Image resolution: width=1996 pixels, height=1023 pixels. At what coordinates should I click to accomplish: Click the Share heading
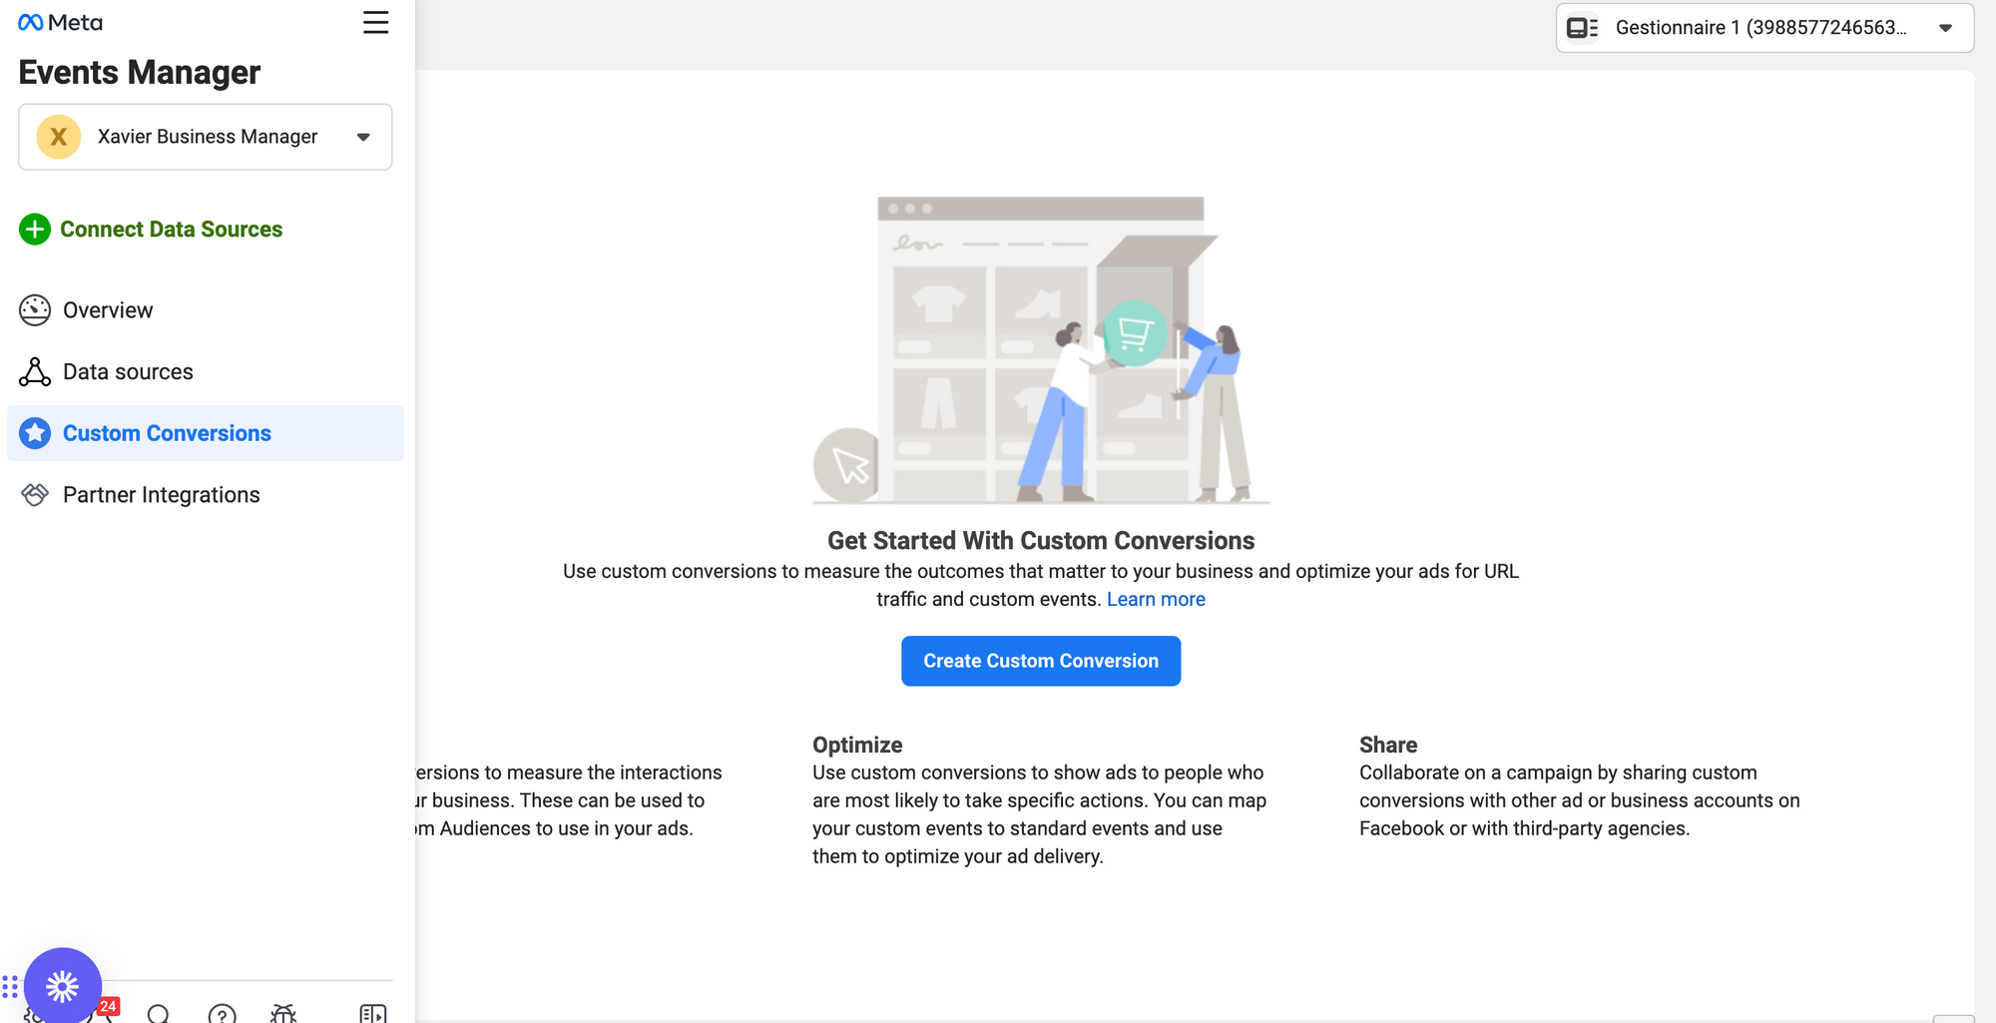(1388, 745)
